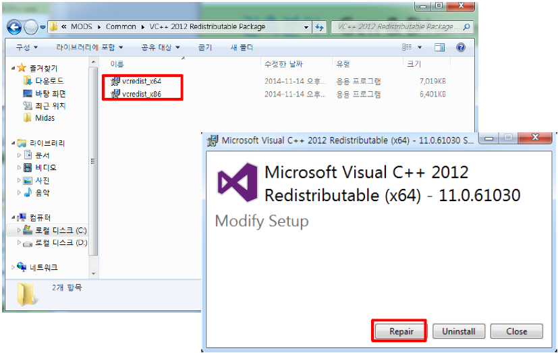Expand the 문서 library
The width and height of the screenshot is (558, 353).
click(x=19, y=155)
